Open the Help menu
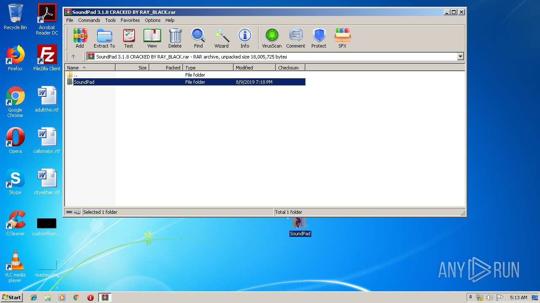The width and height of the screenshot is (540, 303). click(170, 20)
